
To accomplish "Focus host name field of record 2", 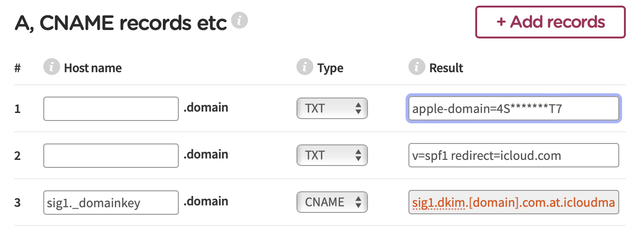I will [111, 155].
